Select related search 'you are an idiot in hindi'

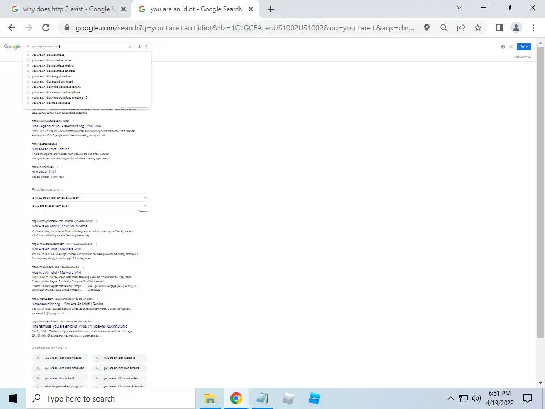(x=61, y=378)
